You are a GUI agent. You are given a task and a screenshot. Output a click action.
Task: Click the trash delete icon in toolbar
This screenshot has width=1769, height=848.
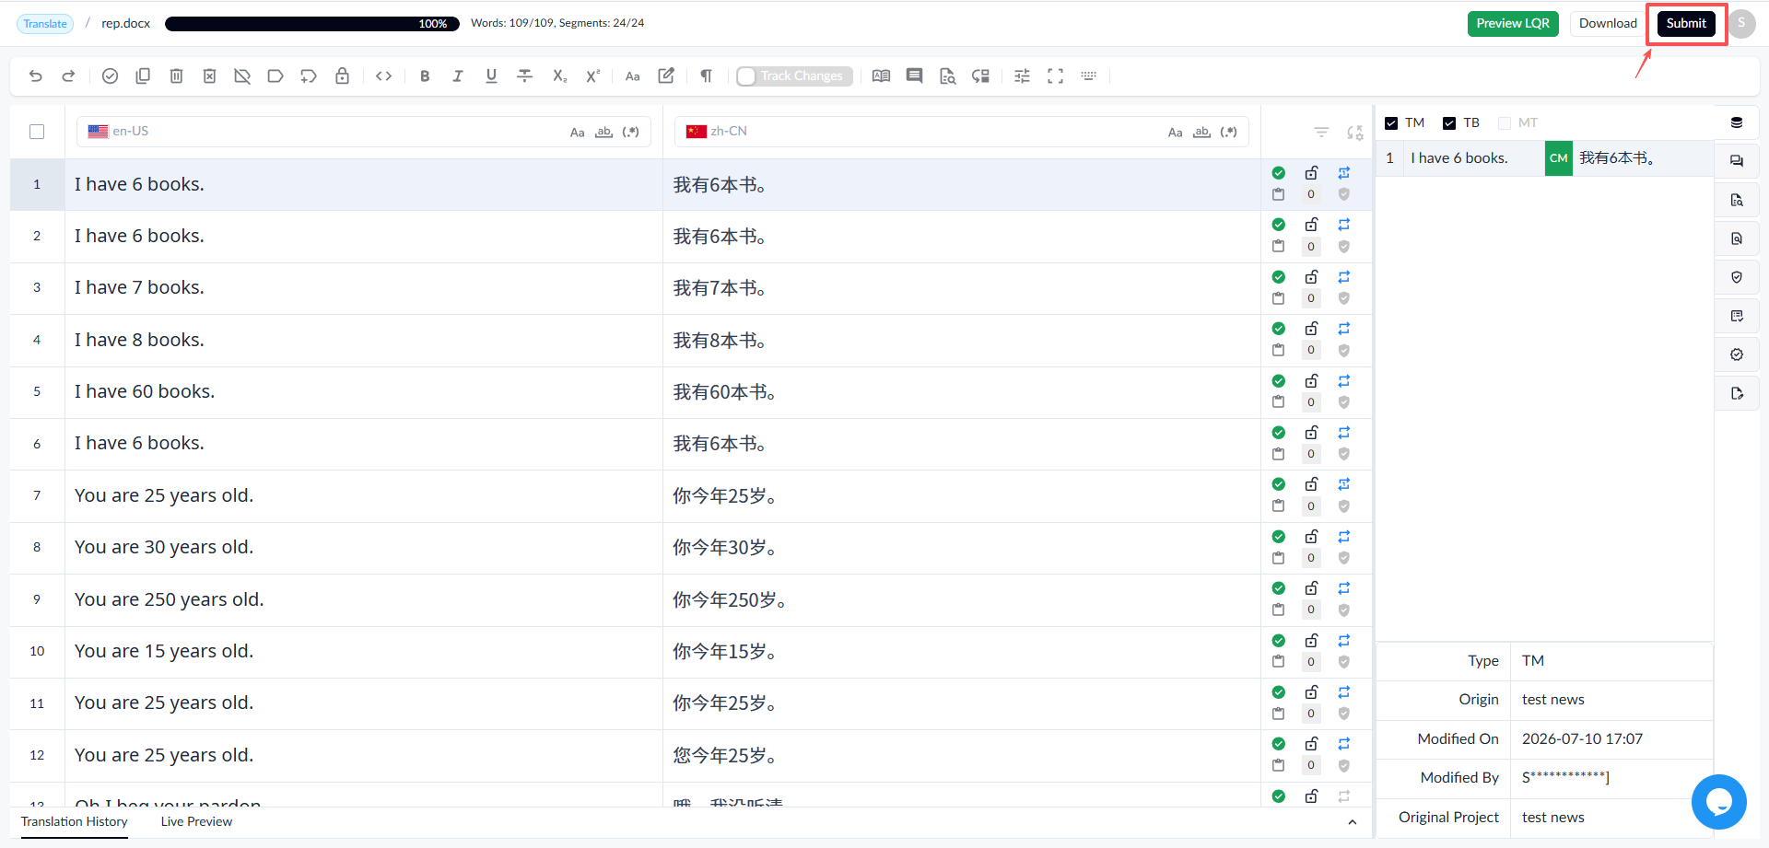pyautogui.click(x=176, y=76)
